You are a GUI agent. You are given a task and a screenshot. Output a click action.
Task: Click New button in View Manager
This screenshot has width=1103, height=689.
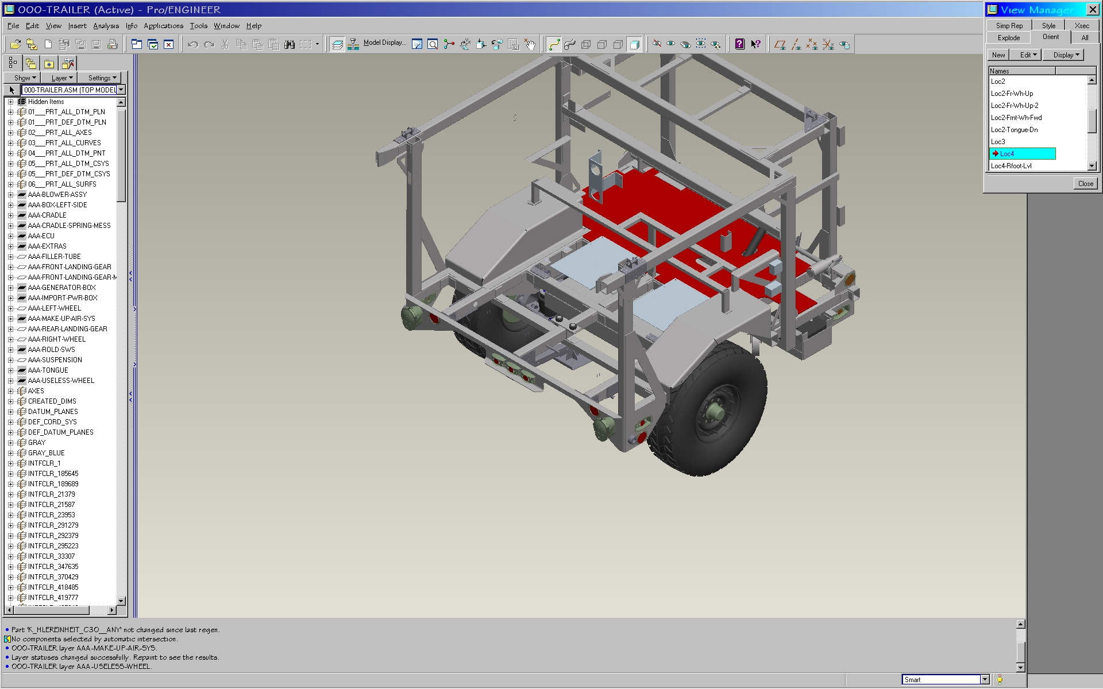tap(998, 55)
